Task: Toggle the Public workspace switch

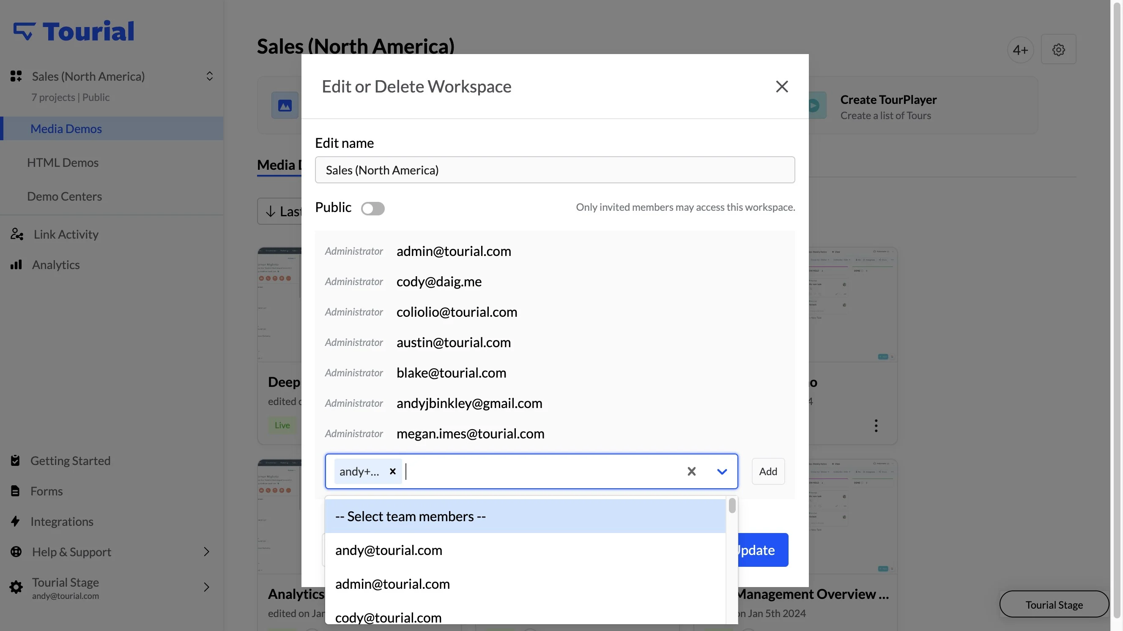Action: point(373,209)
